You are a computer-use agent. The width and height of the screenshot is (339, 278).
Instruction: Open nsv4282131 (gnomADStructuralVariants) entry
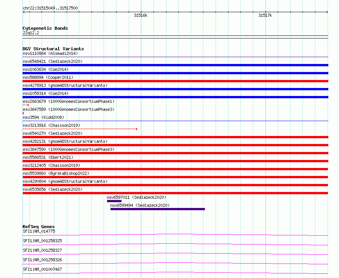pyautogui.click(x=65, y=141)
